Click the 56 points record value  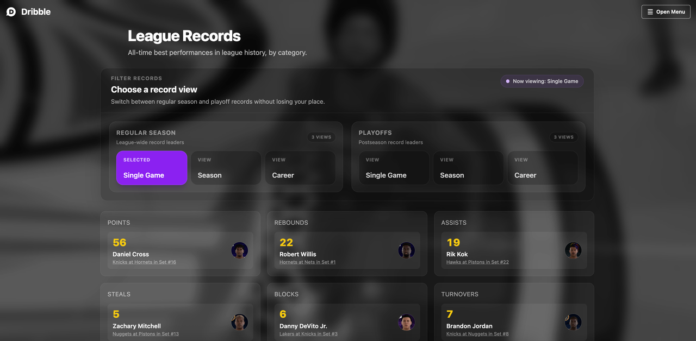(x=120, y=243)
